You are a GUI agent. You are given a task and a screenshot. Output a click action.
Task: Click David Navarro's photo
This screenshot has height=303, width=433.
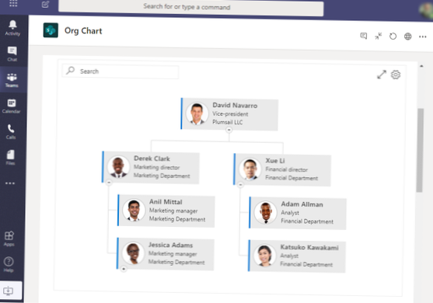click(x=197, y=113)
